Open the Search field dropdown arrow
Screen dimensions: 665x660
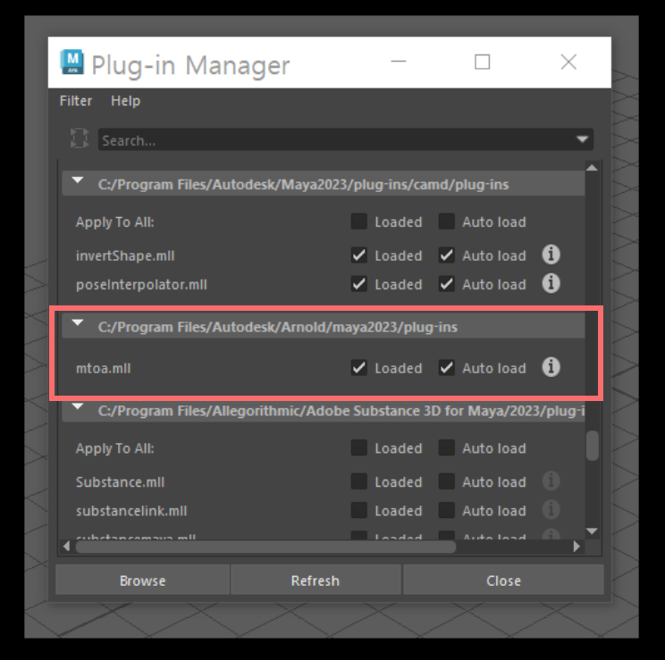582,139
